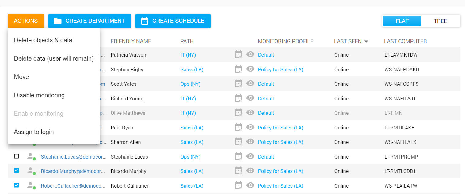Choose Disable monitoring from Actions menu
465x194 pixels.
pos(39,95)
